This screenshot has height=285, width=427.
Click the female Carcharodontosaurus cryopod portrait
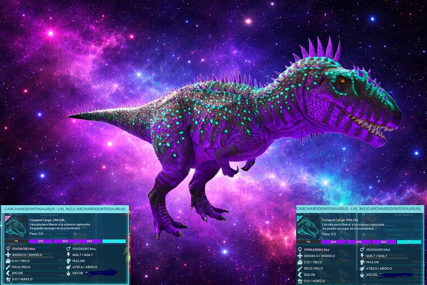click(x=16, y=227)
